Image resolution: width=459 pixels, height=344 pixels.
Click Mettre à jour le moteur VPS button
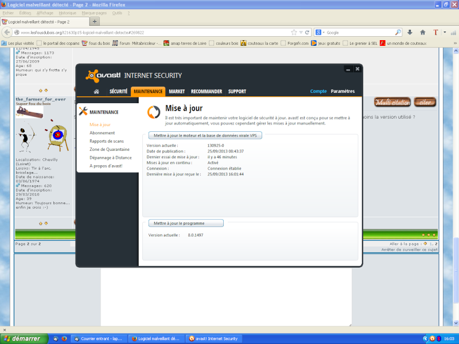[205, 135]
